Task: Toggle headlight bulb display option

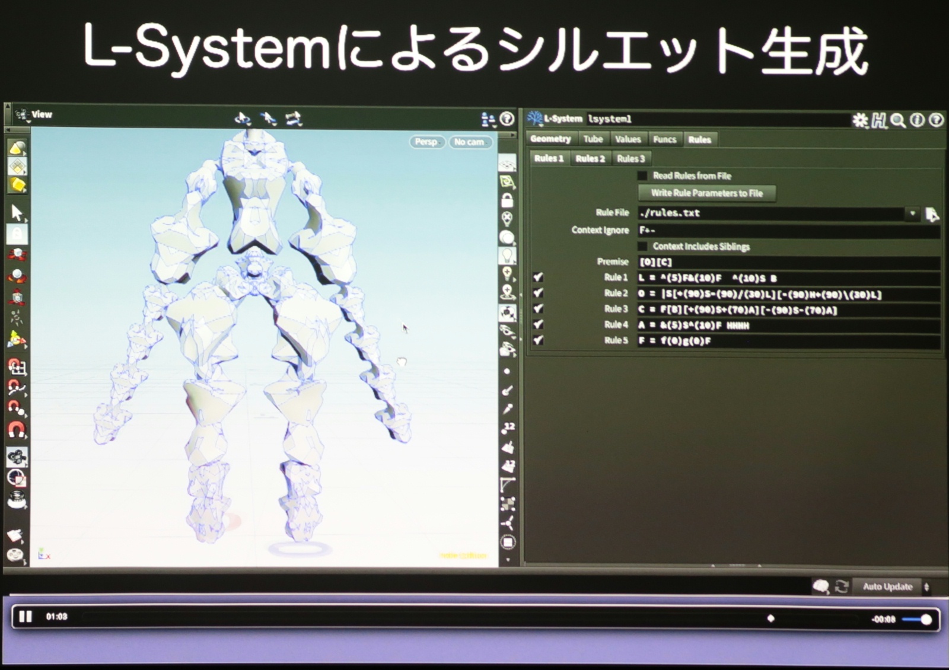Action: [x=507, y=256]
